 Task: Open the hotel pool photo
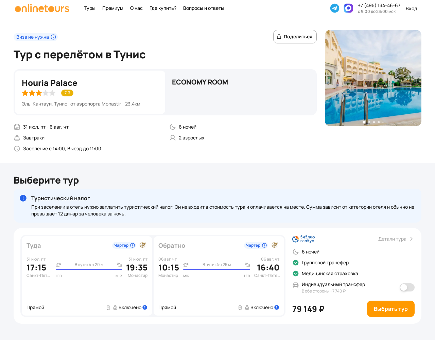pyautogui.click(x=373, y=78)
